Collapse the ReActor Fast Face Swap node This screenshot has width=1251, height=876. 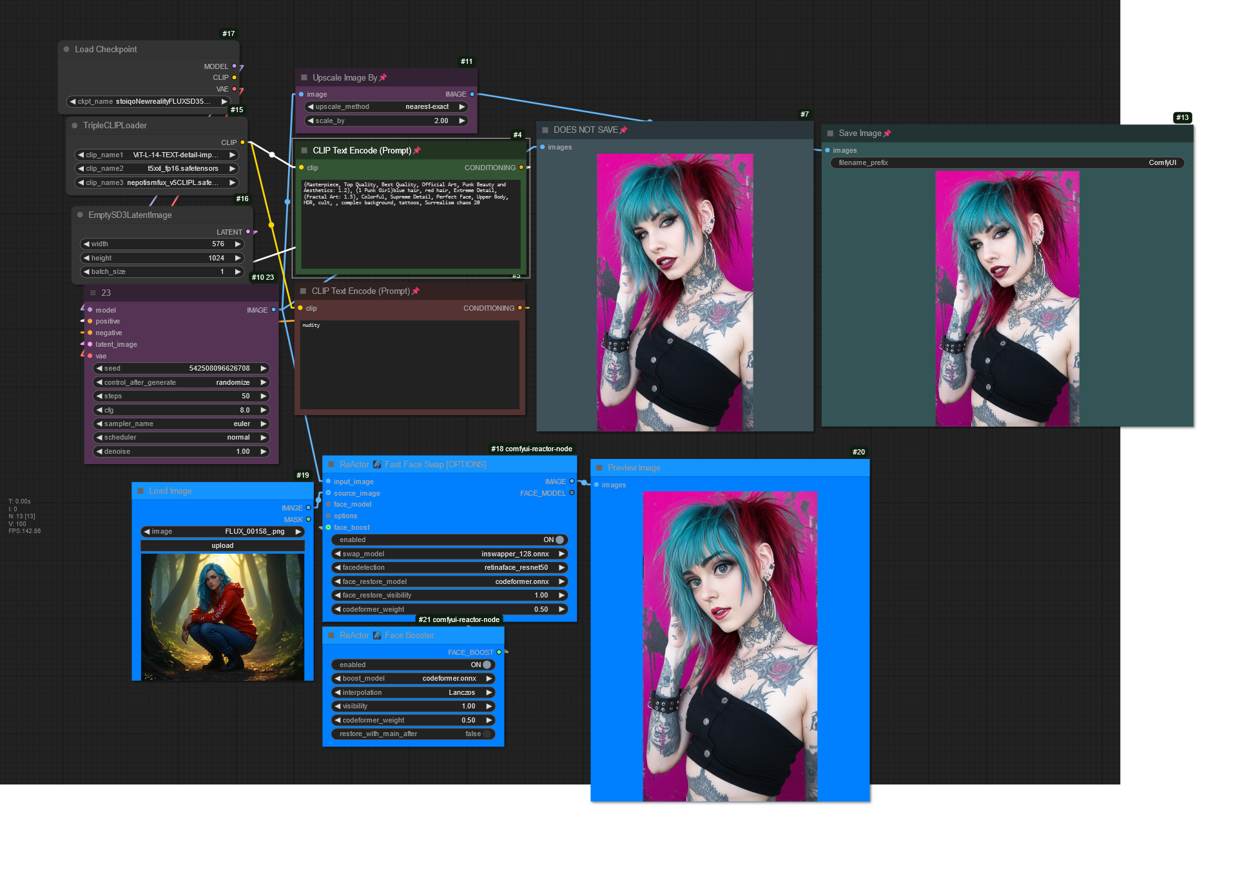tap(331, 464)
